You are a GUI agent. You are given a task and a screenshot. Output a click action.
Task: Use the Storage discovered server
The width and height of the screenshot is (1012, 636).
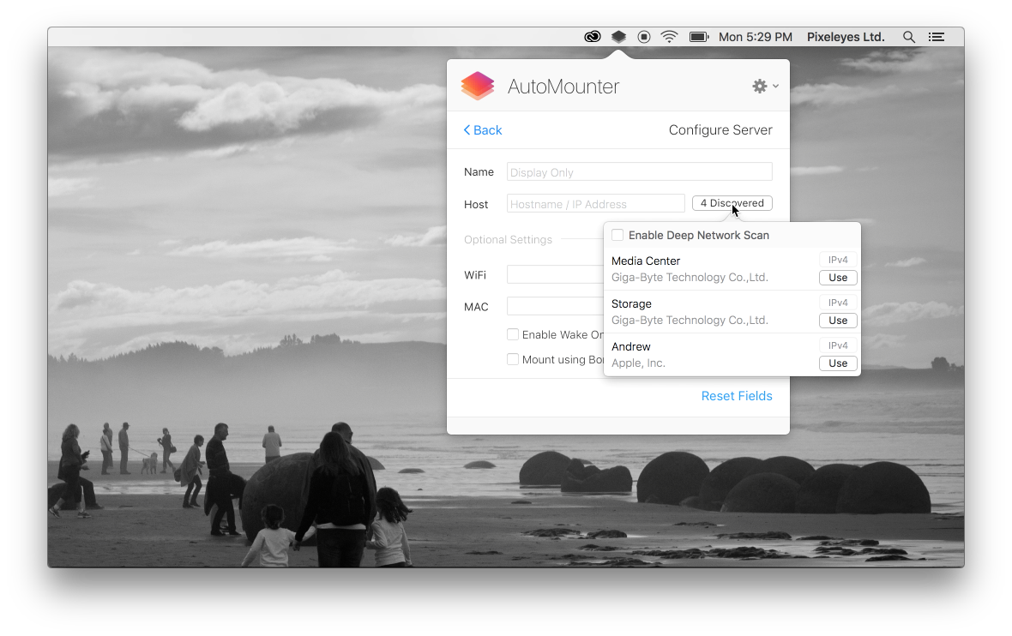click(x=837, y=320)
